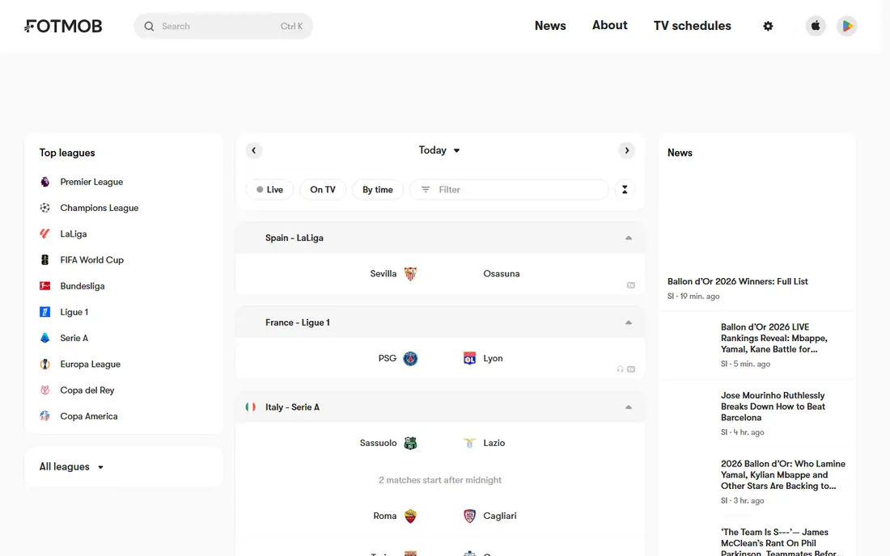Click the Serie A logo icon
890x556 pixels.
pyautogui.click(x=44, y=339)
